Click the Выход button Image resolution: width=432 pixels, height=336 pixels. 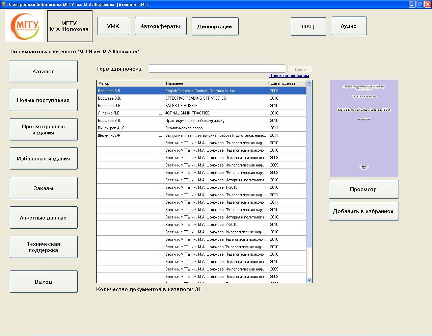tap(44, 282)
